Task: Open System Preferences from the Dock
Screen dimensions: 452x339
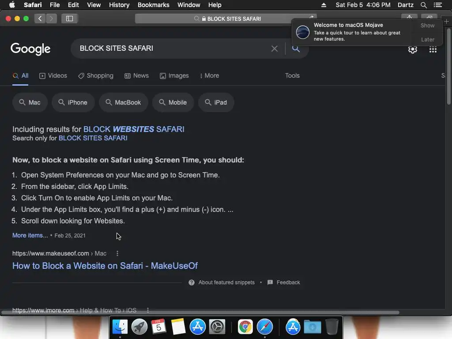Action: [217, 327]
